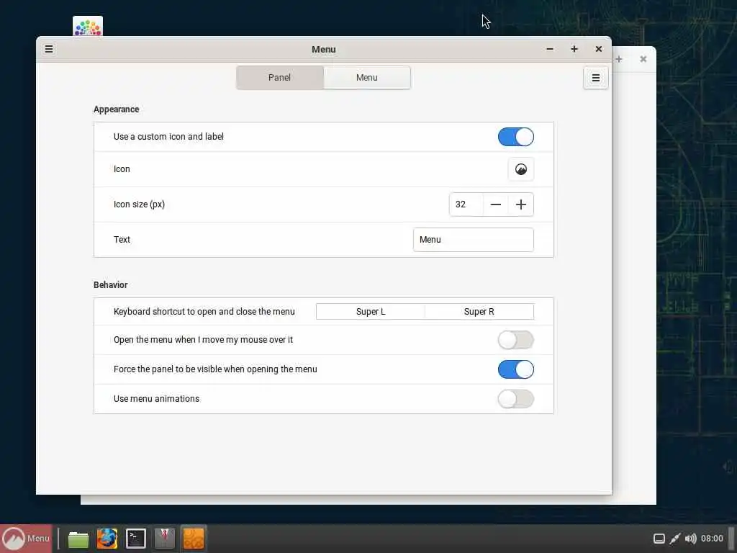Set the Super L keyboard shortcut cell
Image resolution: width=737 pixels, height=553 pixels.
371,312
